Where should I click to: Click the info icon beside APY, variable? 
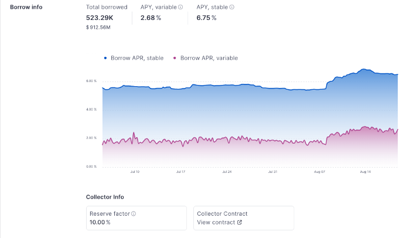coord(180,8)
